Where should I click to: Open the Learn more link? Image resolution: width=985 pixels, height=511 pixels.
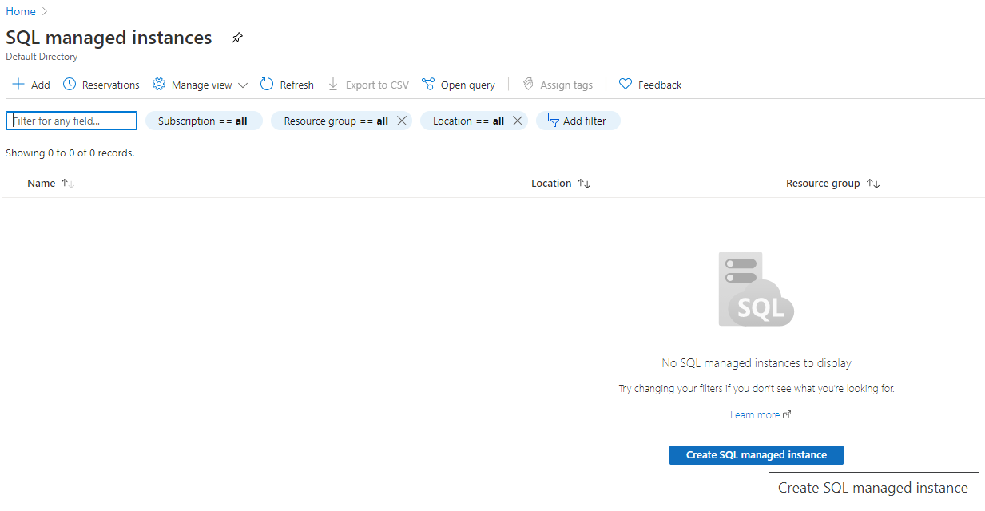(x=760, y=415)
